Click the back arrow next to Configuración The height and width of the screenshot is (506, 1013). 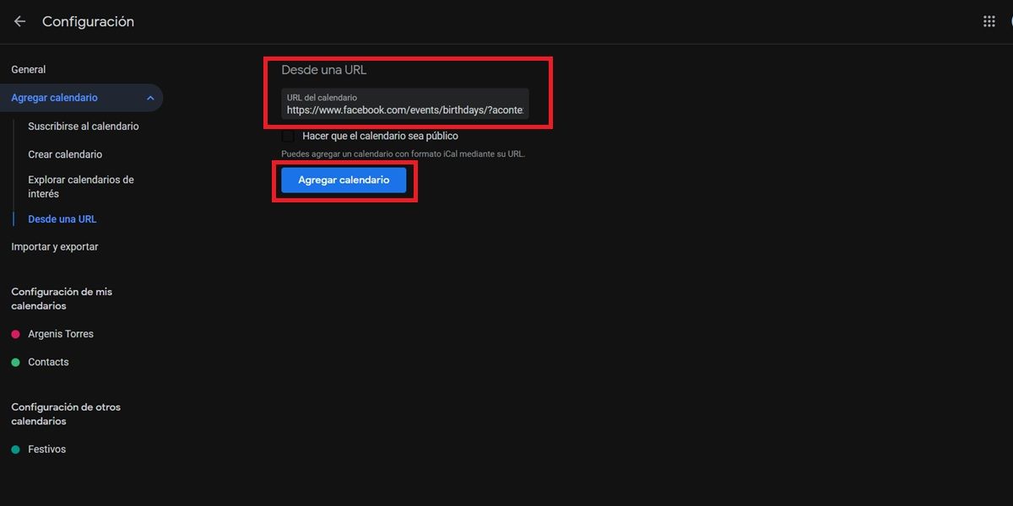click(x=19, y=22)
